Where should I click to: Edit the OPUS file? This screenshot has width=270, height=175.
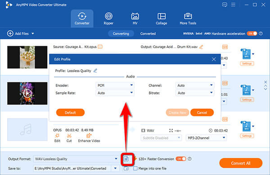(x=57, y=138)
